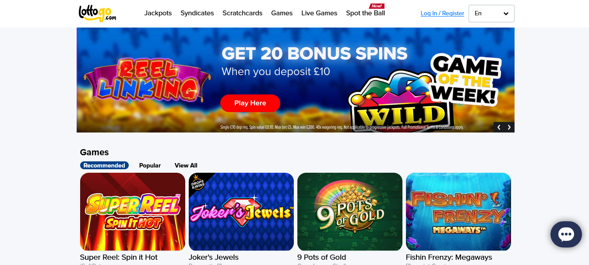Open Super Reel: Spin it Hot thumbnail
Viewport: 589px width, 265px height.
tap(133, 212)
